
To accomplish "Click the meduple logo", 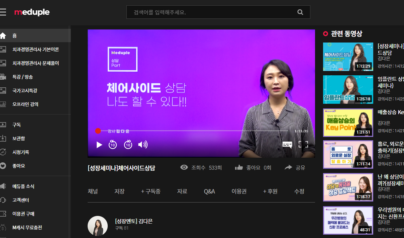I will (32, 12).
